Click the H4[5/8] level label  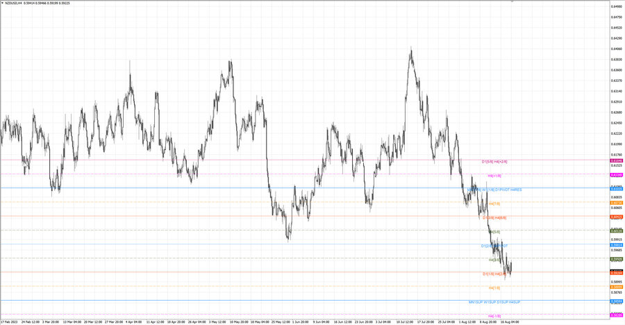[494, 232]
